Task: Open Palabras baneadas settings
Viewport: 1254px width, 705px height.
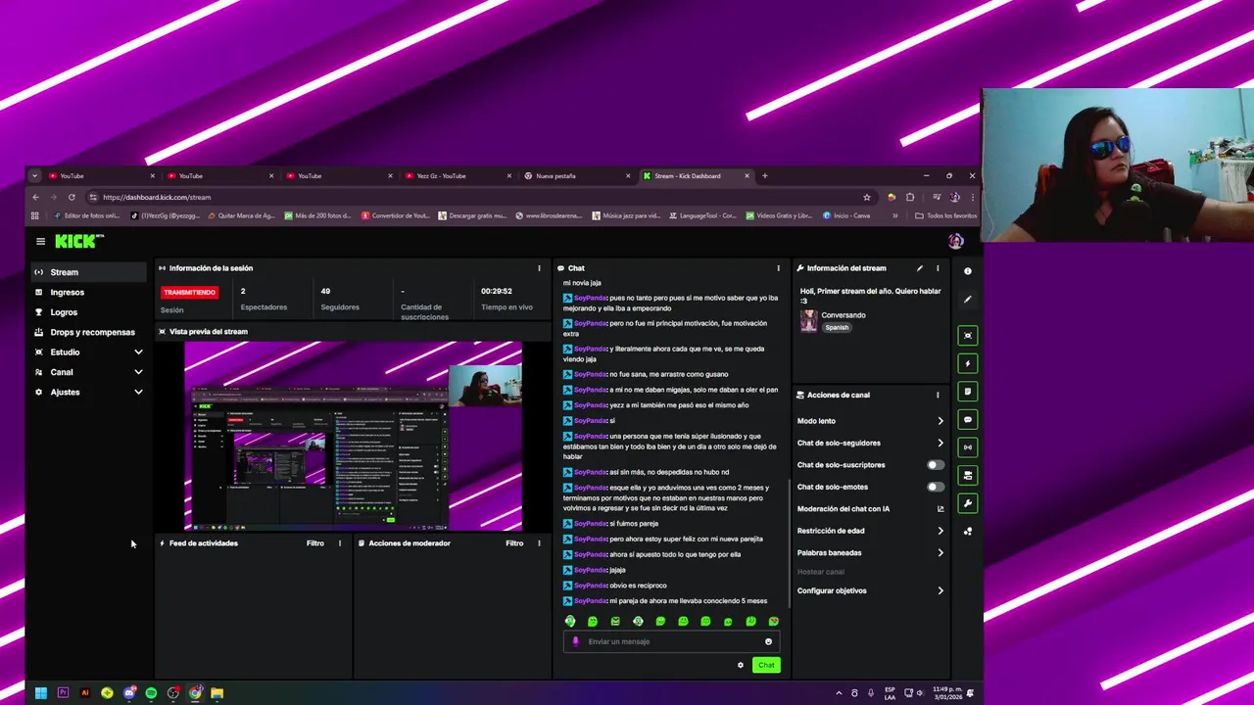Action: point(871,553)
